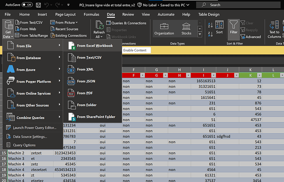
Task: Select the Organization data type
Action: tap(164, 29)
